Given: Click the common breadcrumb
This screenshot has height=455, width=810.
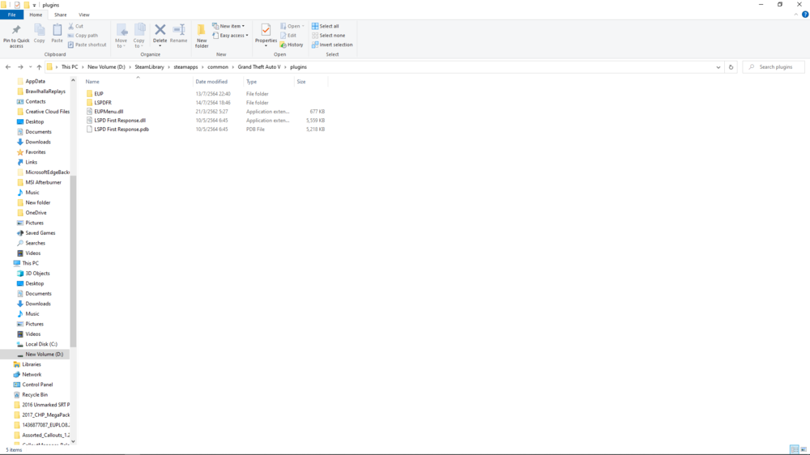Looking at the screenshot, I should 217,67.
